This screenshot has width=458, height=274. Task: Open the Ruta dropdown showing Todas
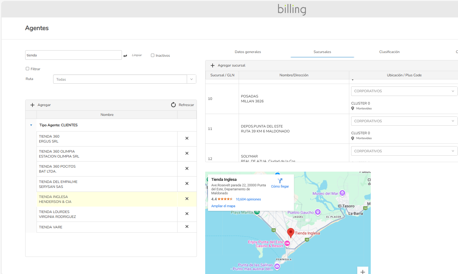124,79
